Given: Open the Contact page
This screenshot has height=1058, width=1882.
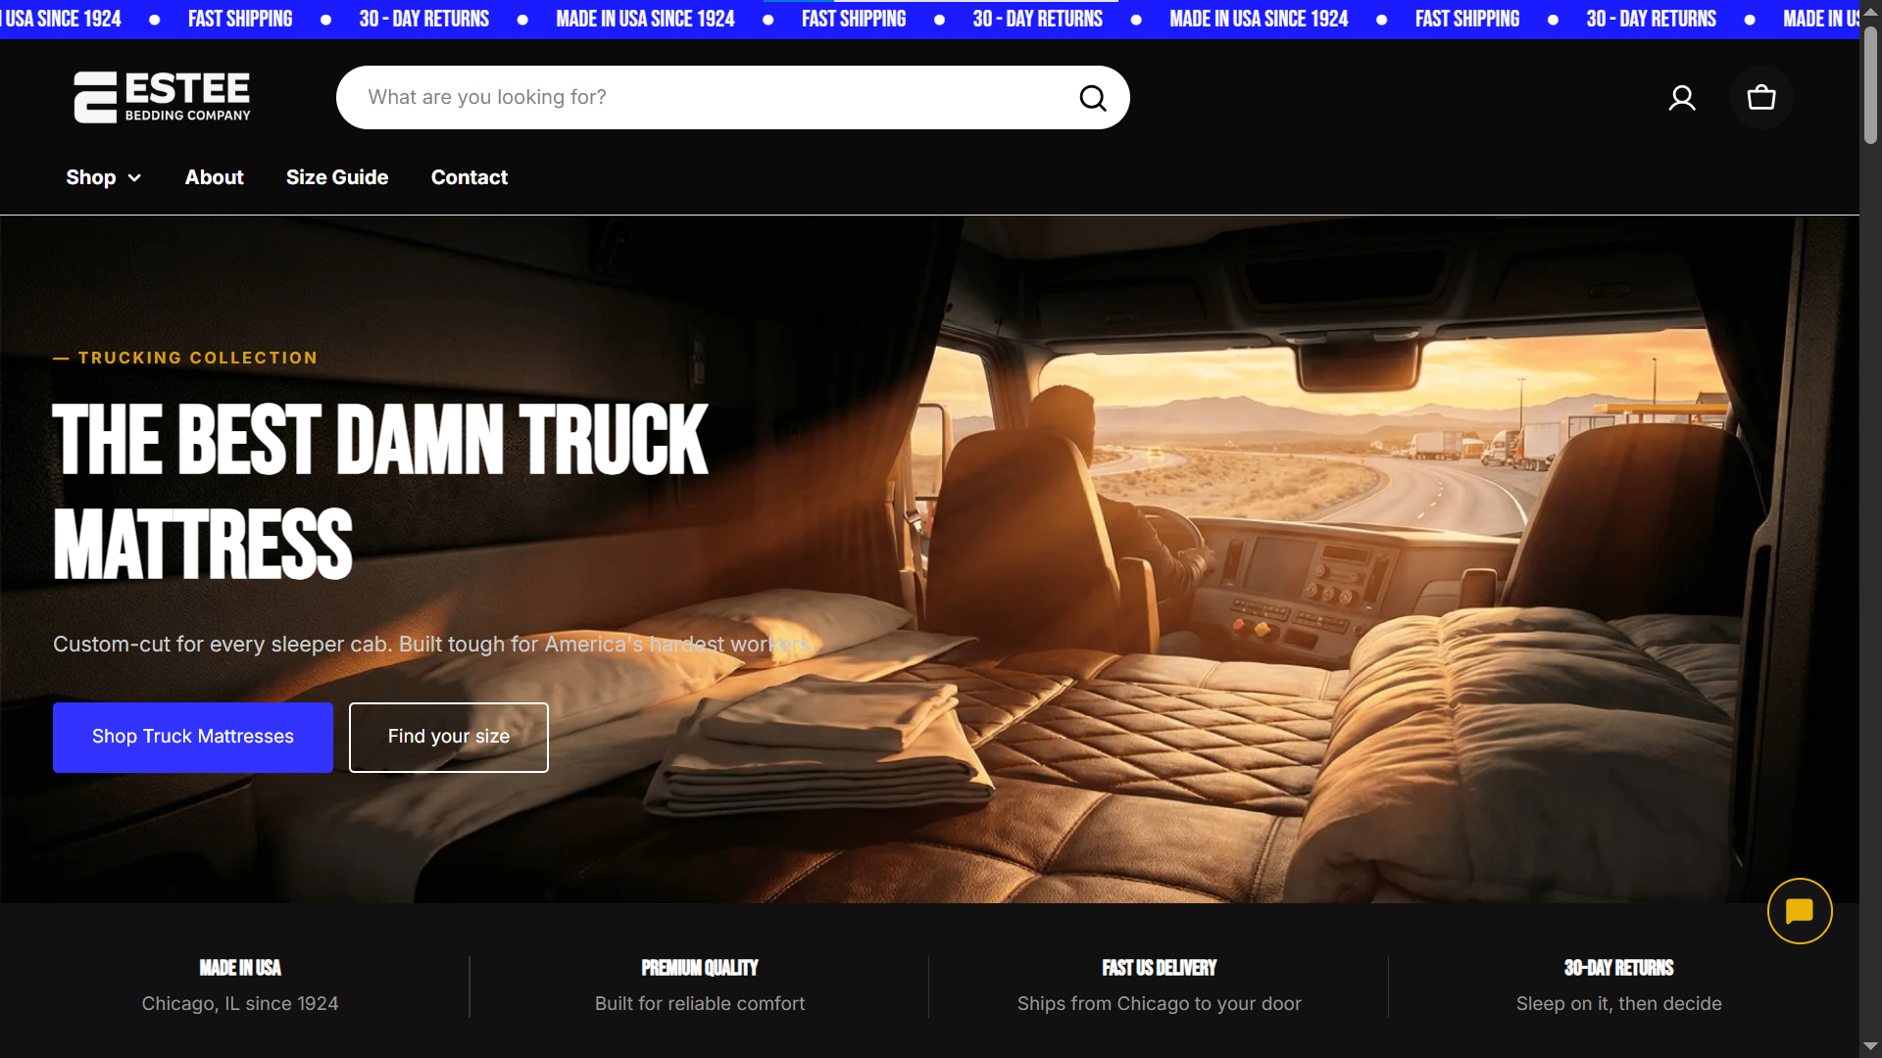Looking at the screenshot, I should [x=470, y=177].
